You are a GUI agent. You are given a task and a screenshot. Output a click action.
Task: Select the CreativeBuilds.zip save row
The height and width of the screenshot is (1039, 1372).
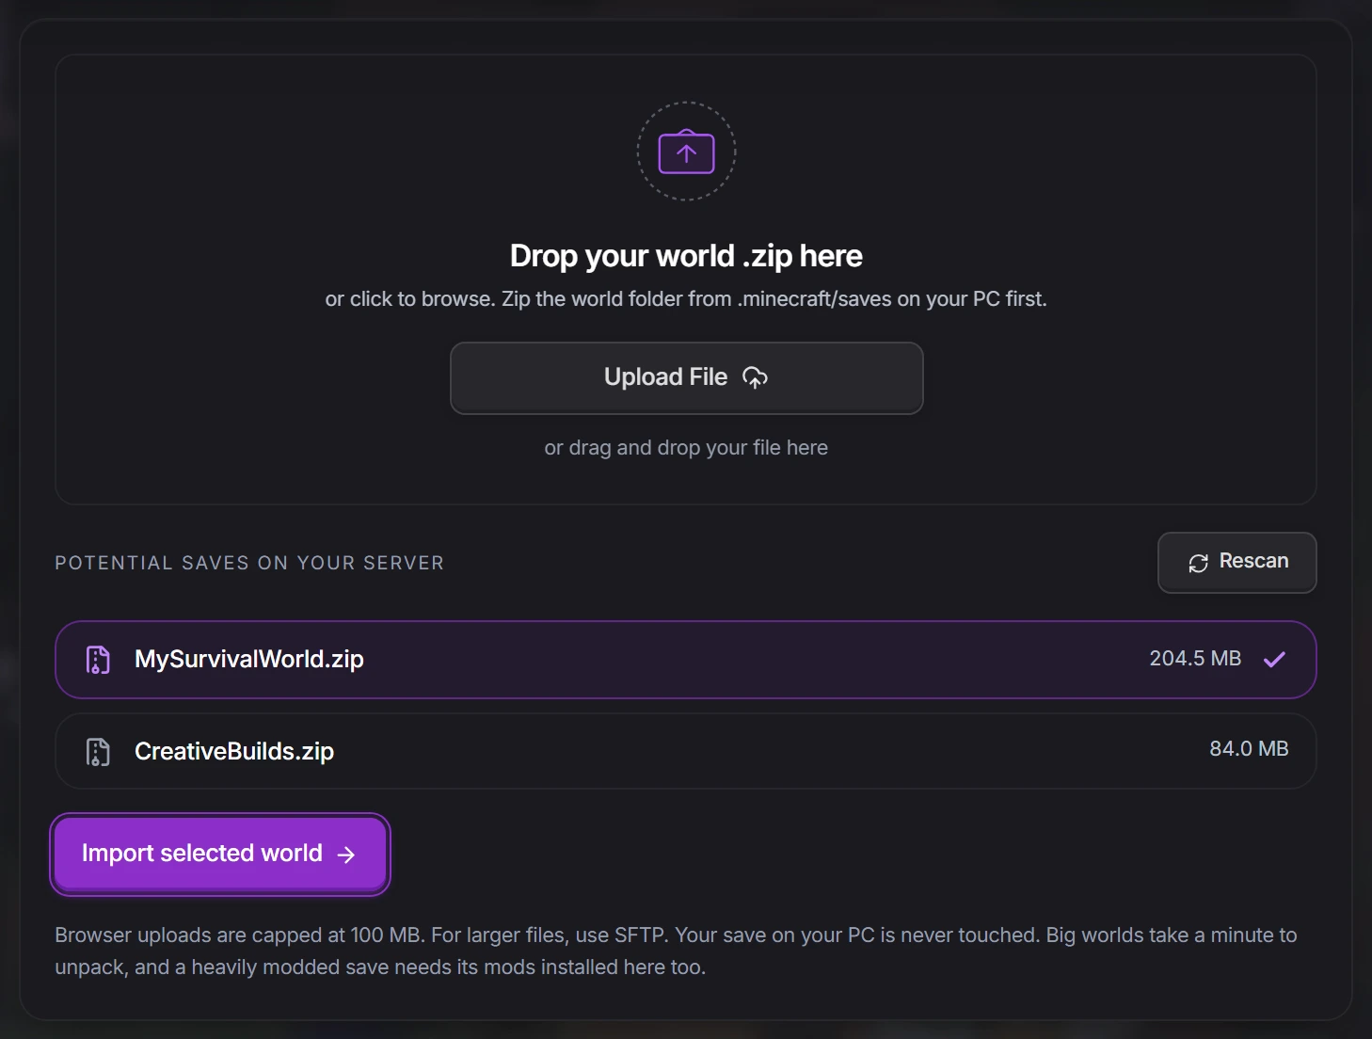[x=685, y=751]
